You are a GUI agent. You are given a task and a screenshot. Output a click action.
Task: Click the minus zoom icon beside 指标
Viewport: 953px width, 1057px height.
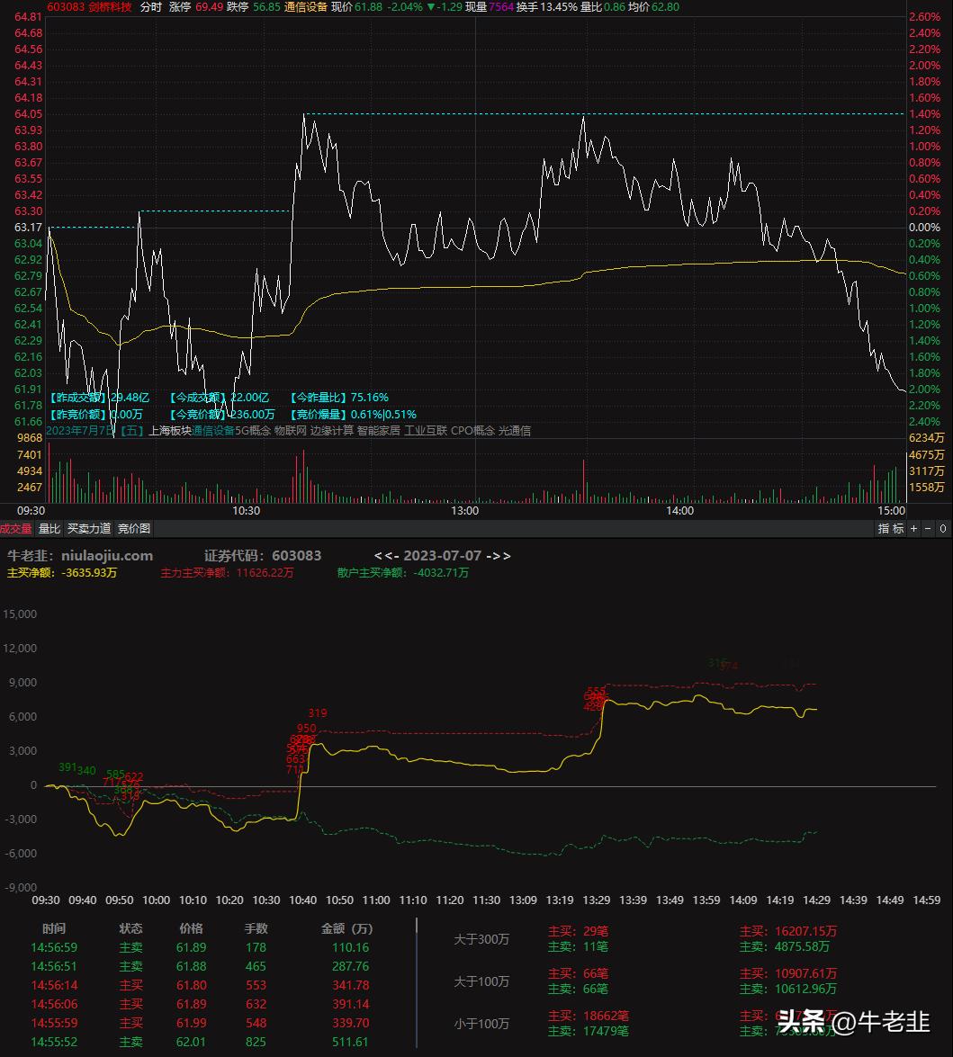pyautogui.click(x=928, y=529)
